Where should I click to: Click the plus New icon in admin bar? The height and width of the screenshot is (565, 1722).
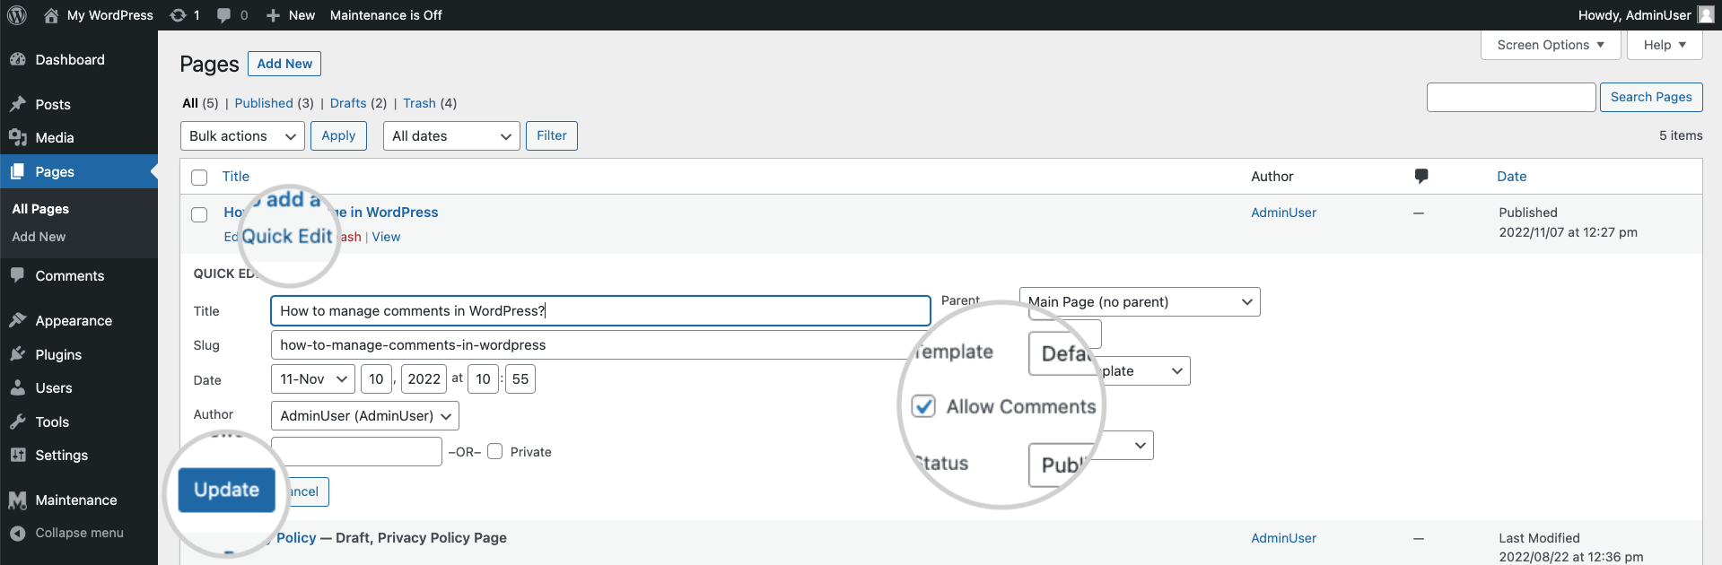(x=274, y=15)
